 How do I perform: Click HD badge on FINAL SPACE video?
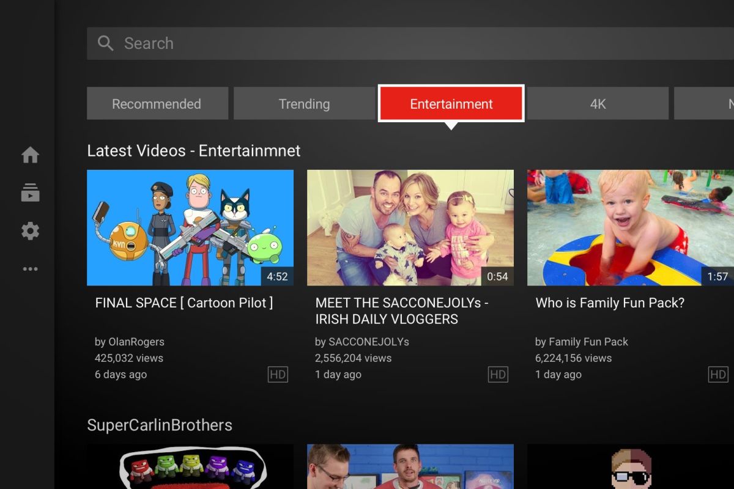tap(278, 375)
